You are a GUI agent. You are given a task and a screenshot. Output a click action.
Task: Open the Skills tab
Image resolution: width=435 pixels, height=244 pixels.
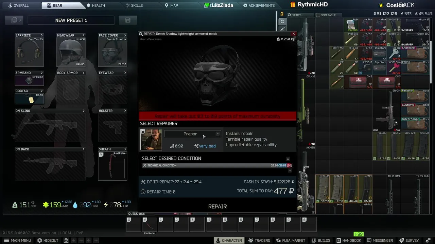pos(134,5)
